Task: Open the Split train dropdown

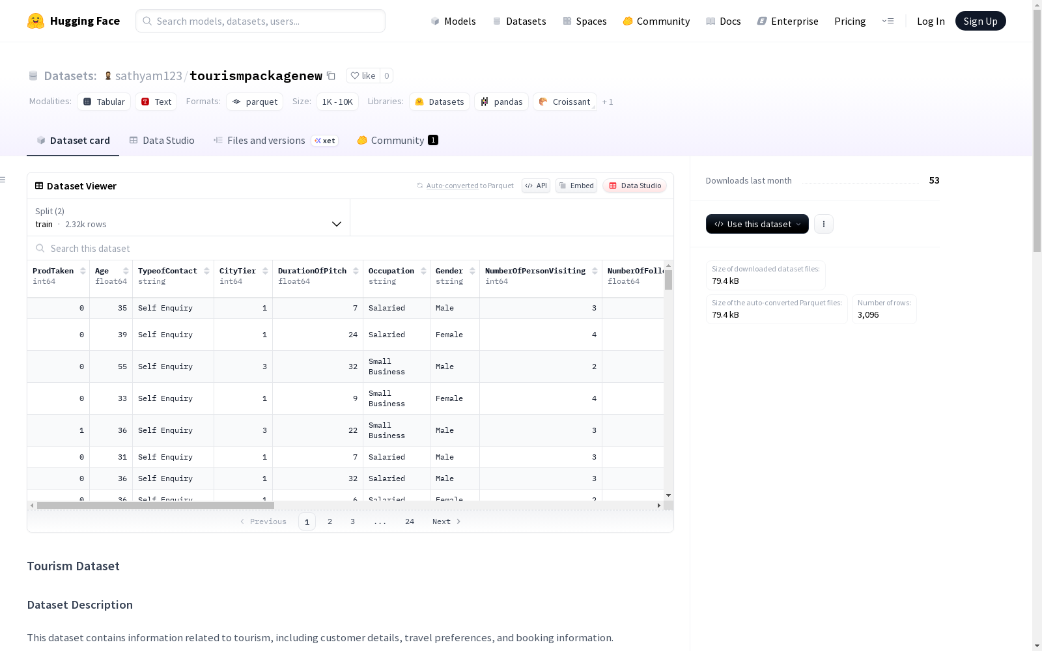Action: coord(188,217)
